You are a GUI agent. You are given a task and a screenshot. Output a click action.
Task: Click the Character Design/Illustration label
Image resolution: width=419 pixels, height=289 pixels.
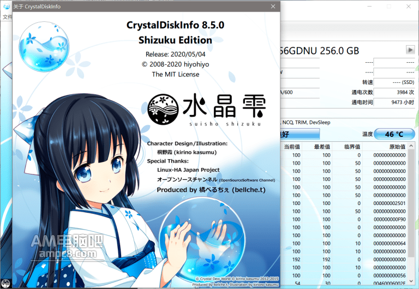tap(187, 143)
